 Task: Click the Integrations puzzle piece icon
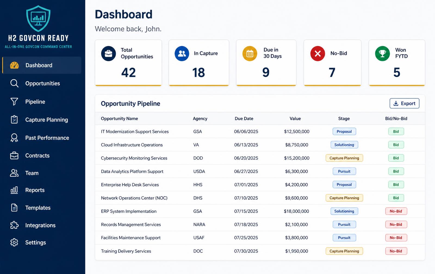point(14,225)
